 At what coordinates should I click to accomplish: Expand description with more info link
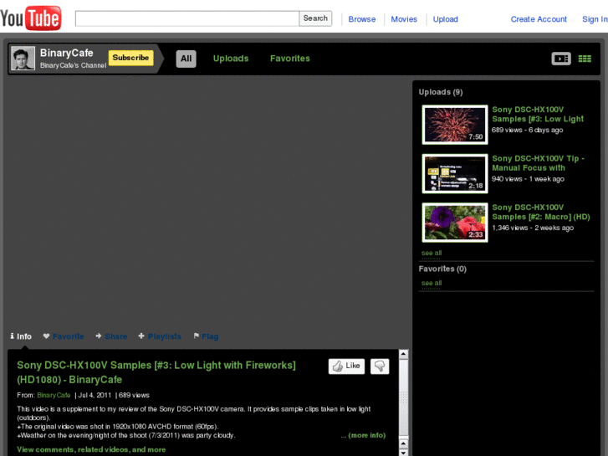point(367,435)
